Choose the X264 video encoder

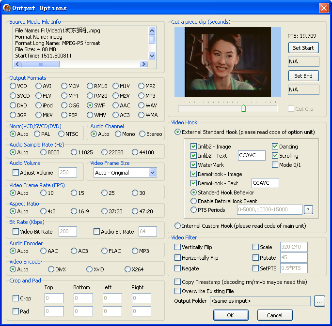[128, 269]
